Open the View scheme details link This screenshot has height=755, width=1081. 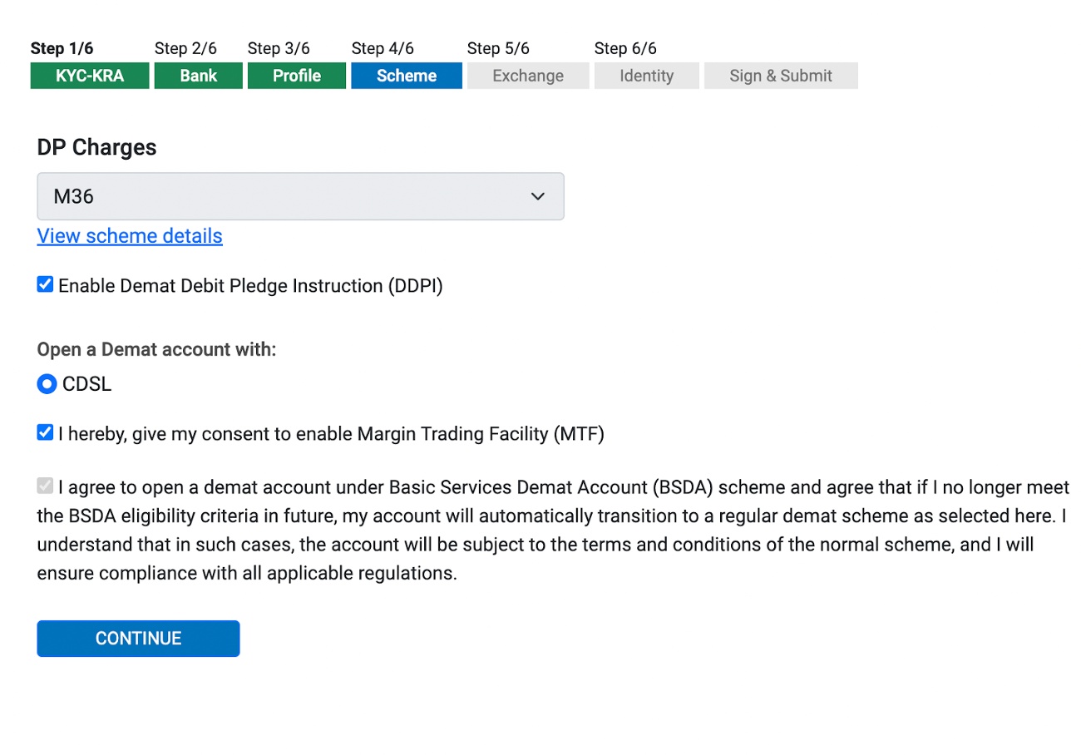pyautogui.click(x=130, y=236)
